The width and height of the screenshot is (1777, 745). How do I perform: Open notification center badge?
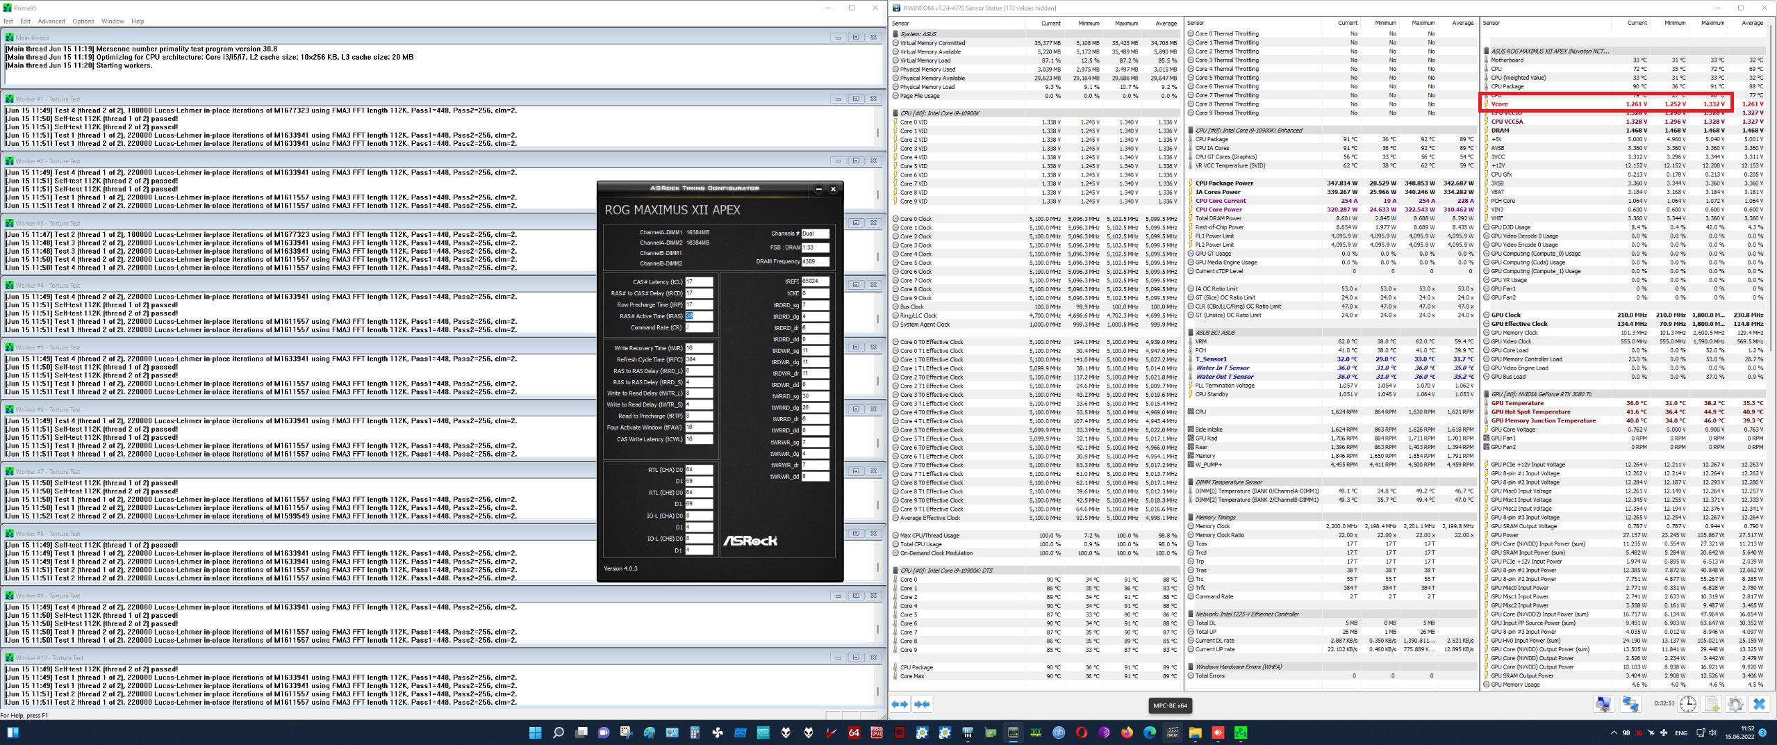[1762, 732]
